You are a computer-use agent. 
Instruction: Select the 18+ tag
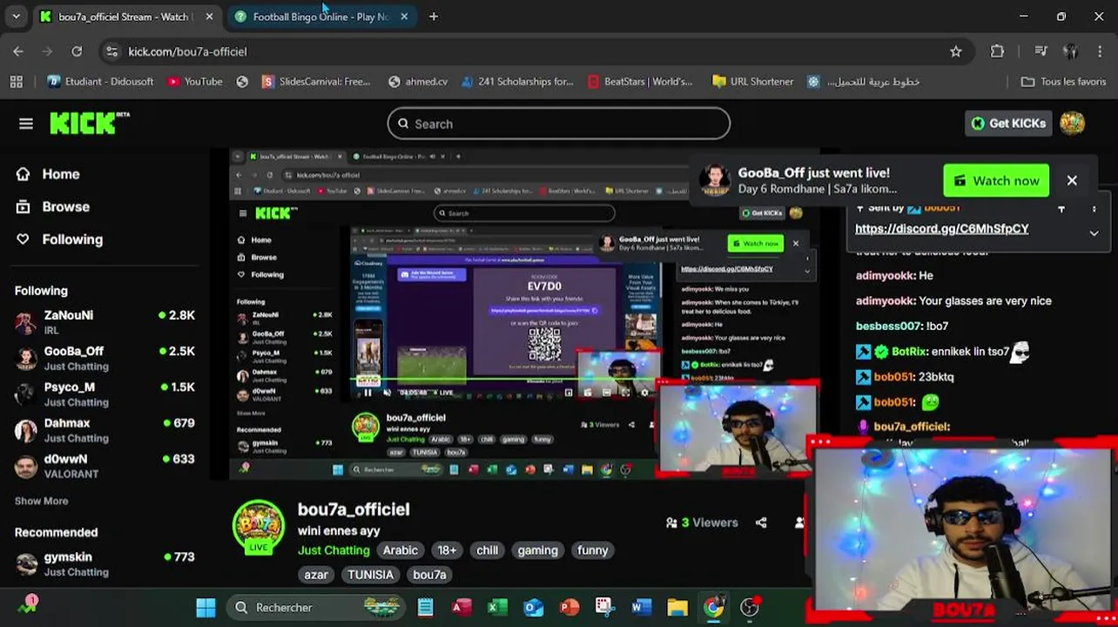447,550
